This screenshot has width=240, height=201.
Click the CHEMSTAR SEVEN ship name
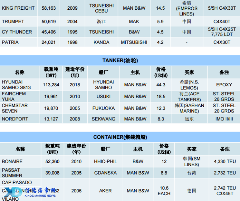(15, 108)
